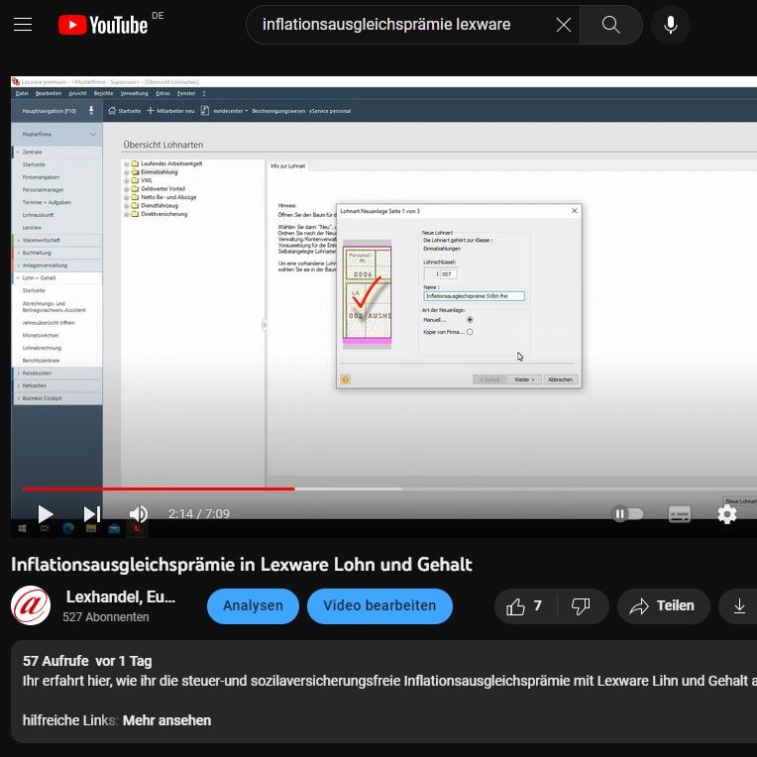Skip to the next video
The width and height of the screenshot is (757, 757).
click(x=92, y=514)
